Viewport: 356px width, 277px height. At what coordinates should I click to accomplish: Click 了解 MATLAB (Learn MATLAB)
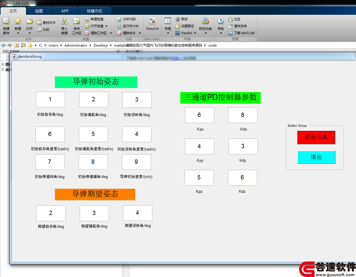point(242,33)
